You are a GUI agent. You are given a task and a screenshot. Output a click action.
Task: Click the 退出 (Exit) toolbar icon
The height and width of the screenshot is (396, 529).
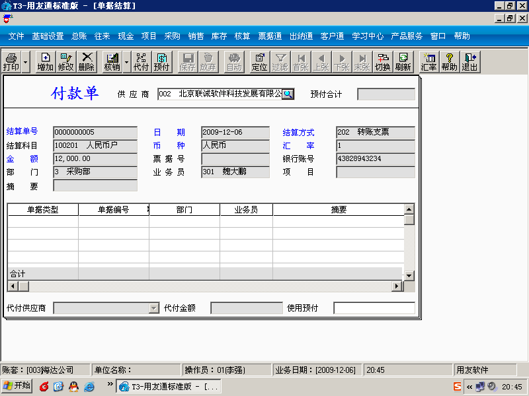tap(470, 62)
